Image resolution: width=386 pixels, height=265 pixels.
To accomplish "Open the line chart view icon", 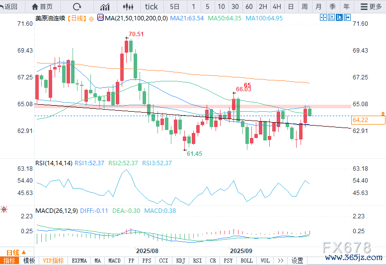I will tap(105, 6).
